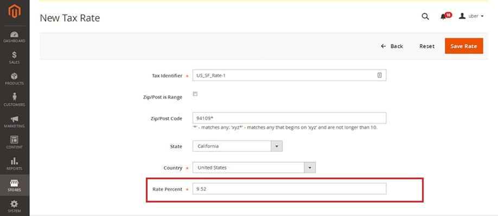498x216 pixels.
Task: Click the Rate Percent input field
Action: [x=289, y=189]
